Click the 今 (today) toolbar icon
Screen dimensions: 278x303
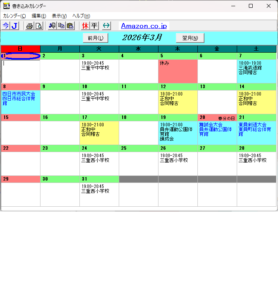6,26
